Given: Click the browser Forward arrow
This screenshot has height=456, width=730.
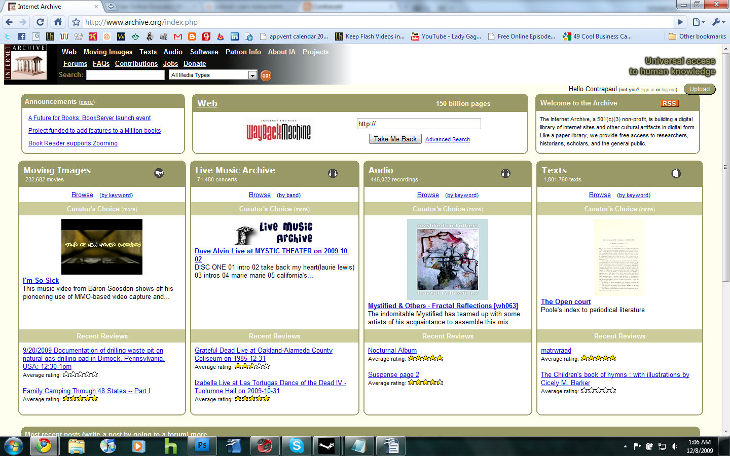Looking at the screenshot, I should [x=23, y=22].
